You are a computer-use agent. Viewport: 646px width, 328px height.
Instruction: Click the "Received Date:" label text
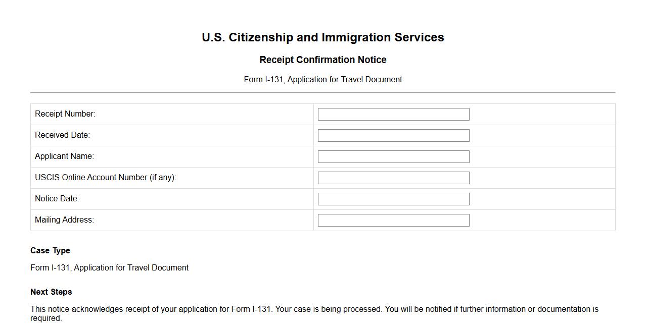coord(62,135)
